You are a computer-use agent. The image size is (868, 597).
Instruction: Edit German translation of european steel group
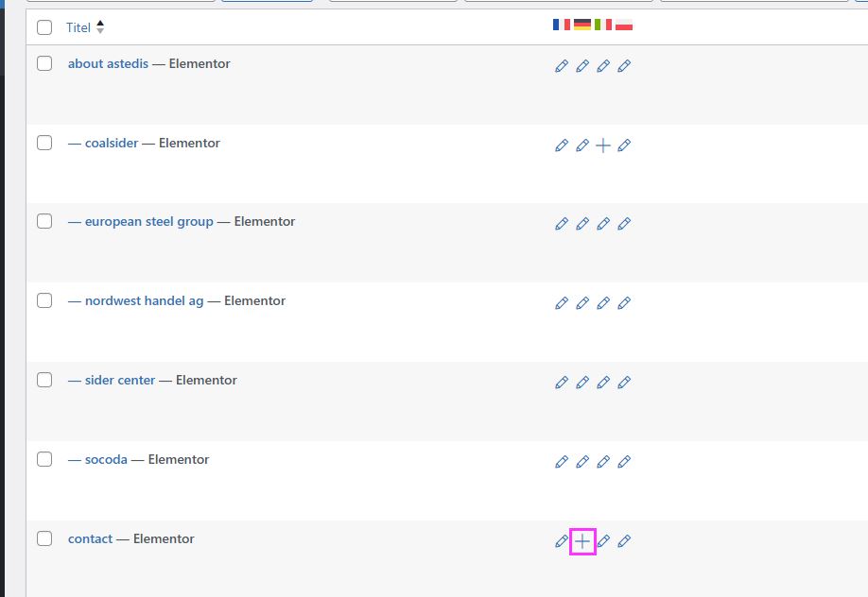click(x=582, y=224)
